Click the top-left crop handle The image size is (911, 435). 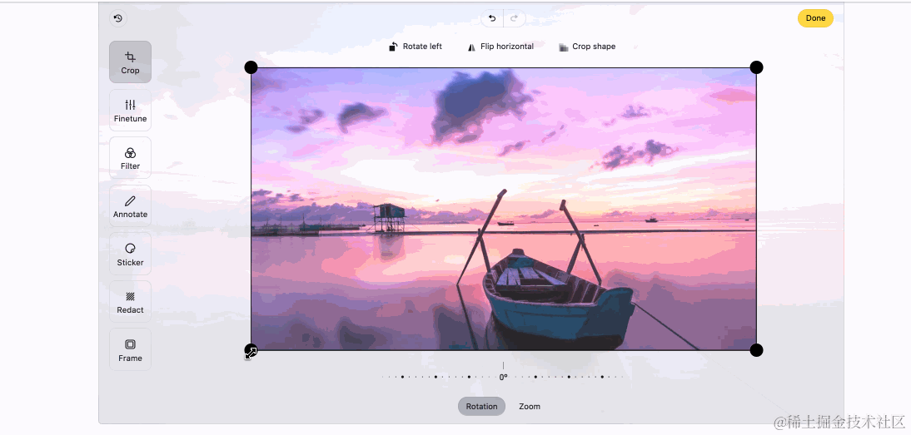click(x=251, y=67)
